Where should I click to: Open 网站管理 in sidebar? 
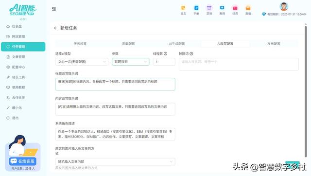[23, 36]
